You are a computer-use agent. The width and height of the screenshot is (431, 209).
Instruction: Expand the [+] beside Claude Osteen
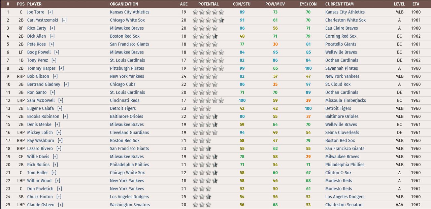(60, 205)
